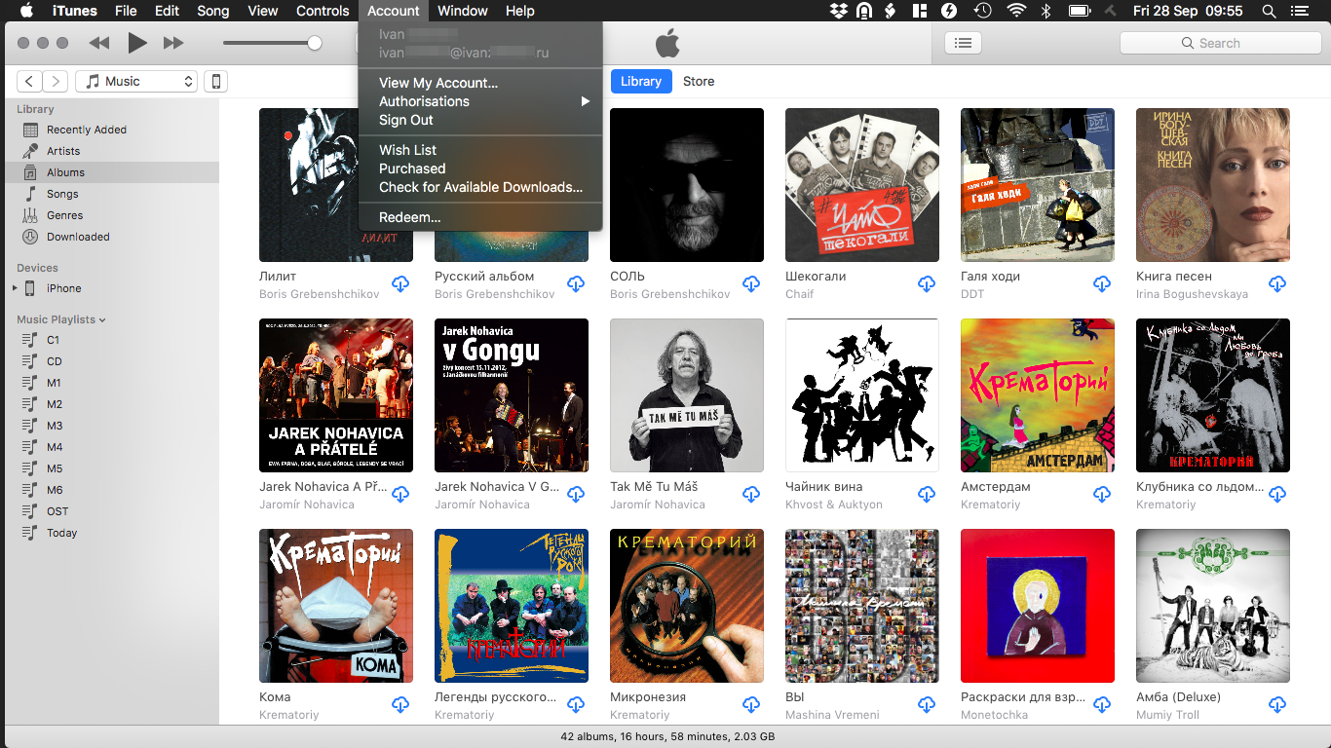Download the Шекогали album from iCloud

coord(927,284)
